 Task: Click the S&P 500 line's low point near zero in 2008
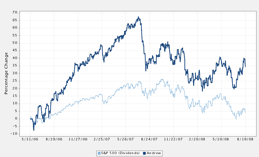tap(236, 119)
